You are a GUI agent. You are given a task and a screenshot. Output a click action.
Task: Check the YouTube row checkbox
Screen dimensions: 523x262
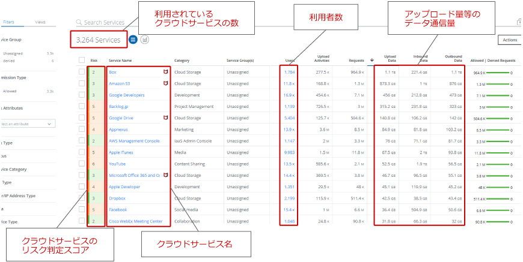pyautogui.click(x=82, y=164)
